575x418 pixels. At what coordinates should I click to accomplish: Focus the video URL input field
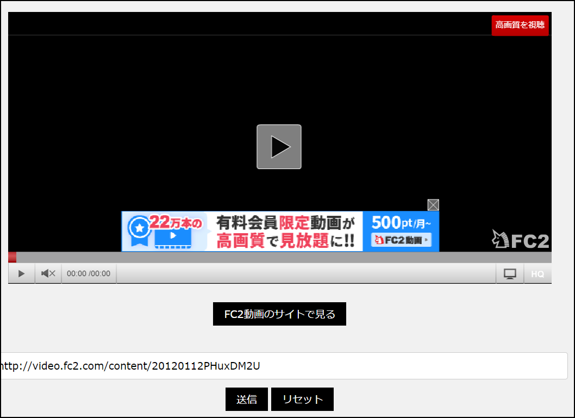coord(283,366)
